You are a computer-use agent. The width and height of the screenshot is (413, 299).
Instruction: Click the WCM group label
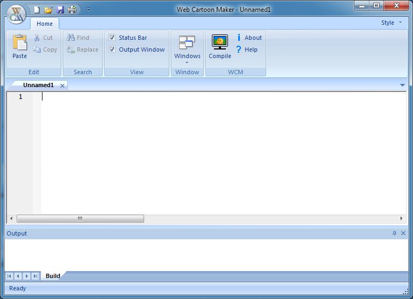coord(236,72)
